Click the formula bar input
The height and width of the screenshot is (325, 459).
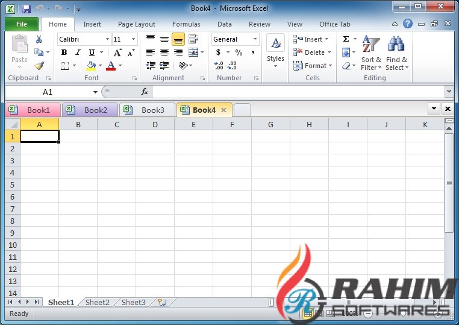click(299, 92)
